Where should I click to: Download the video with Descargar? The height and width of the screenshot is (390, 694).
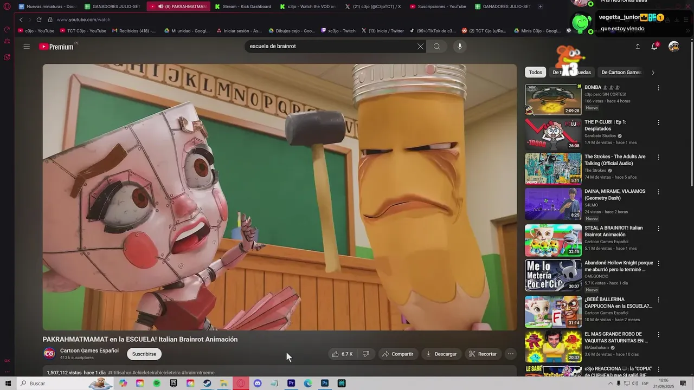pyautogui.click(x=441, y=354)
